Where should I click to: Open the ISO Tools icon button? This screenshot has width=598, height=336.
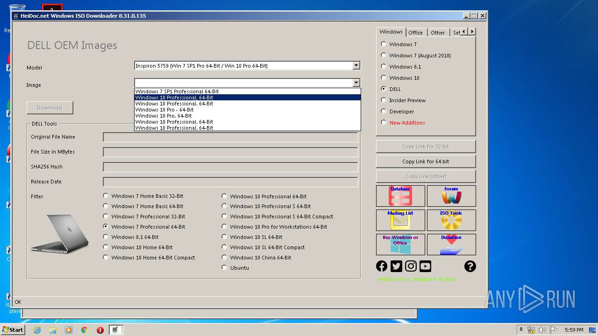(x=451, y=220)
